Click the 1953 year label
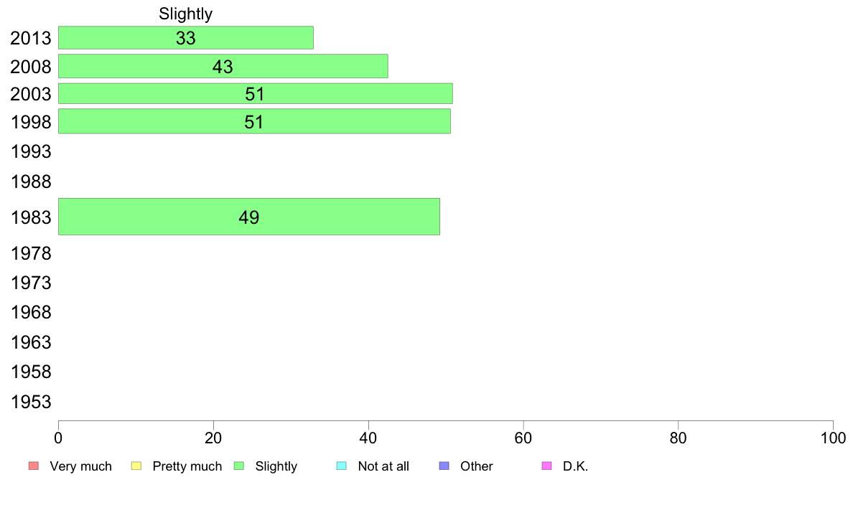Viewport: 853px width, 528px height. coord(31,402)
